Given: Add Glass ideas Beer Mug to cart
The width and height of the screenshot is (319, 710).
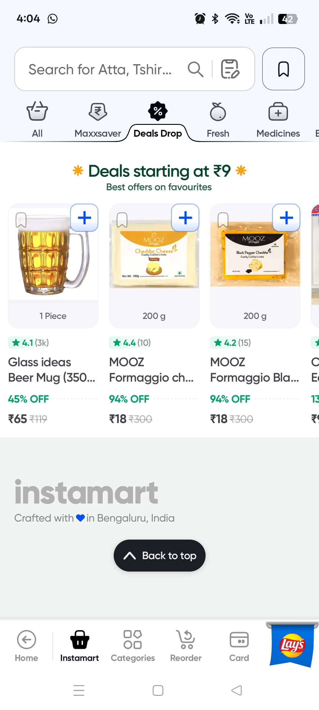Looking at the screenshot, I should (x=84, y=218).
